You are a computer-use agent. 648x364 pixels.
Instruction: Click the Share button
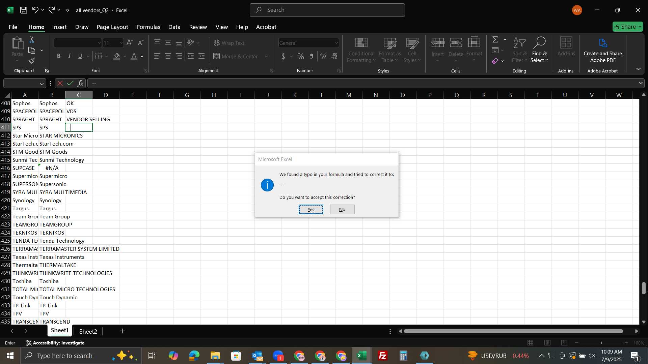(628, 27)
